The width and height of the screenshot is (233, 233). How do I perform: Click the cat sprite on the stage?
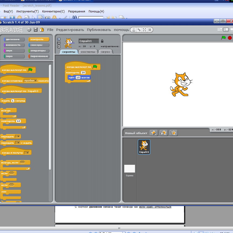coord(181,84)
